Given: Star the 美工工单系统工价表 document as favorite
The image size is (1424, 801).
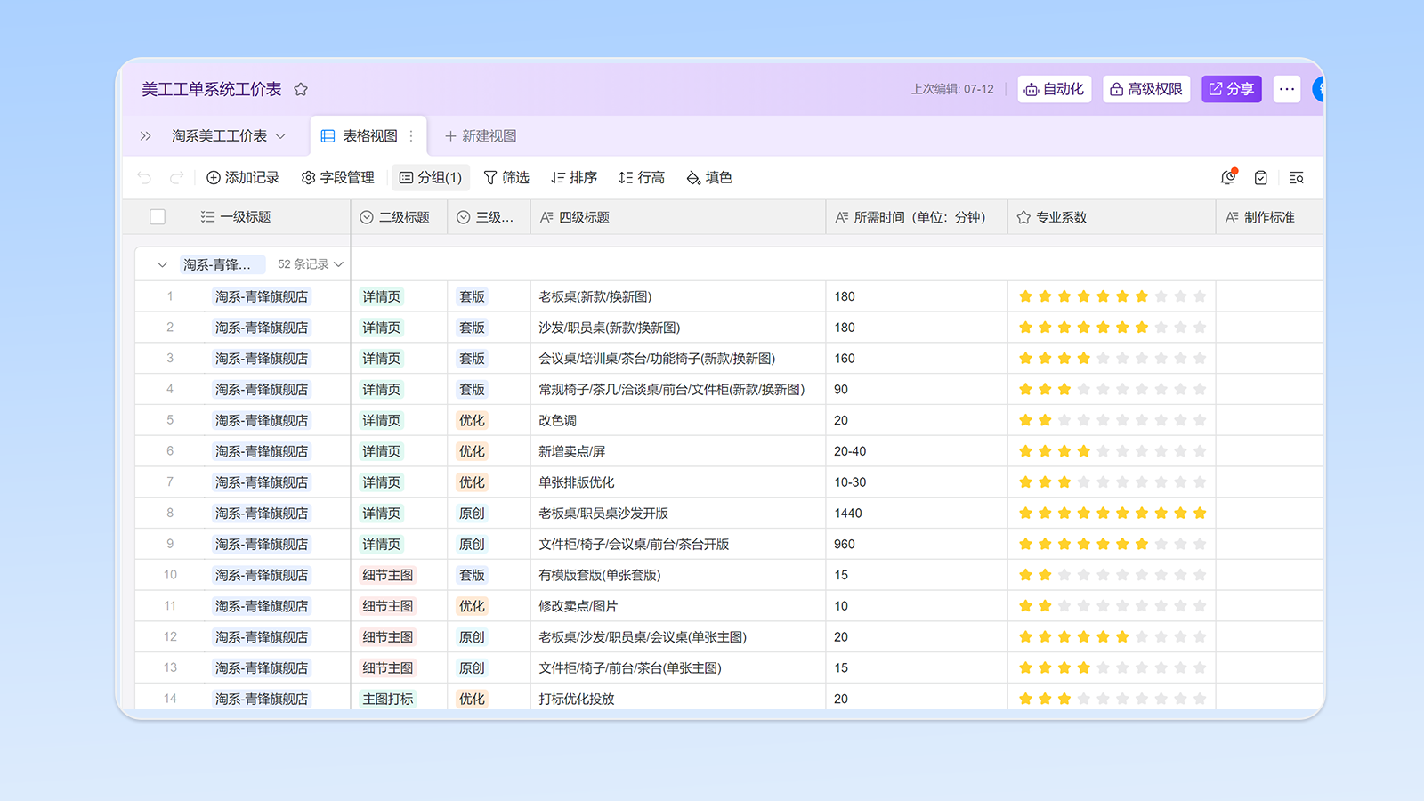Looking at the screenshot, I should coord(301,89).
